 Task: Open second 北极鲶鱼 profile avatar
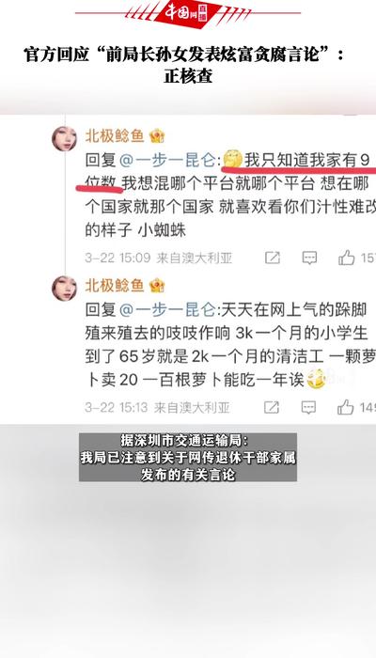point(64,288)
